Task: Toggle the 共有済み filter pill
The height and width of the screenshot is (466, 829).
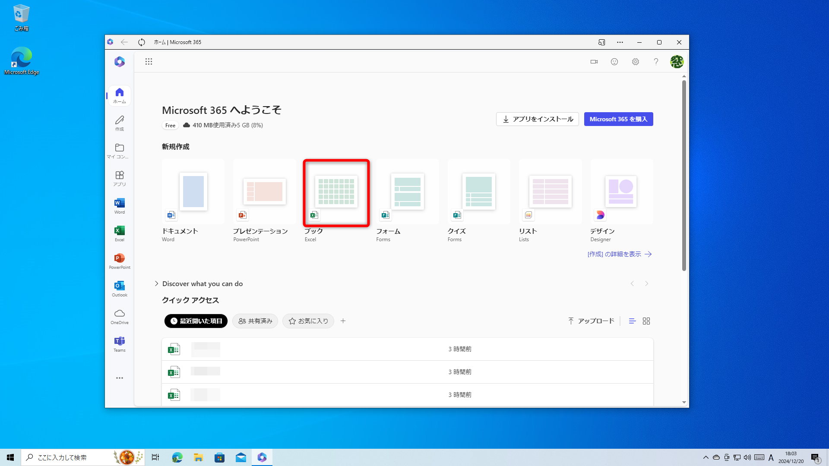Action: (x=255, y=321)
